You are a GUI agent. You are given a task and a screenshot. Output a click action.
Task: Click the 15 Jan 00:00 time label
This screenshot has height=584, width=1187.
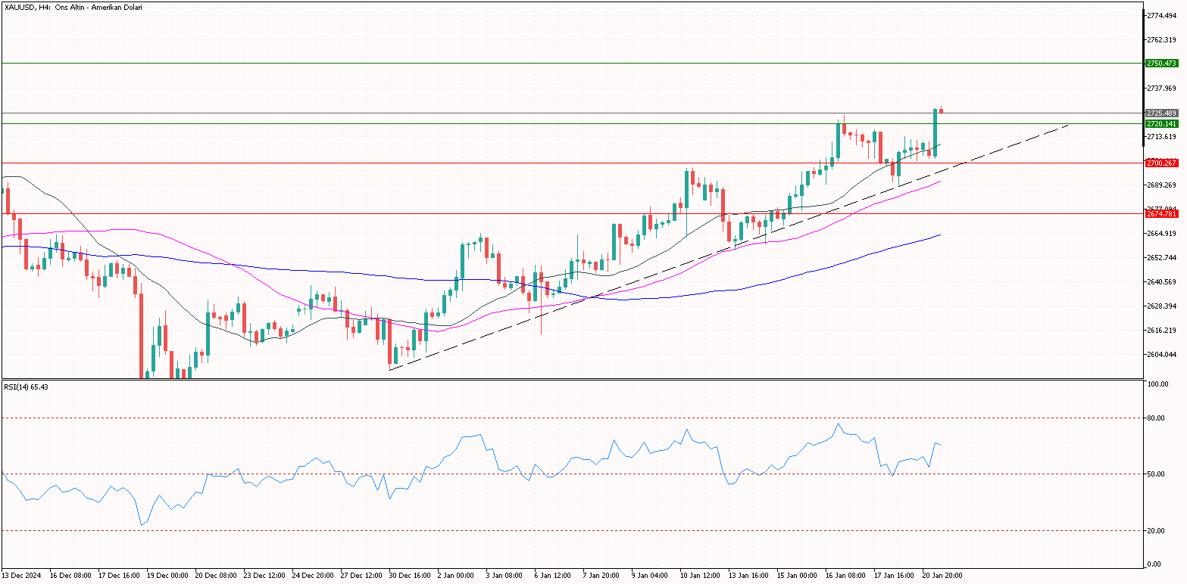tap(799, 576)
